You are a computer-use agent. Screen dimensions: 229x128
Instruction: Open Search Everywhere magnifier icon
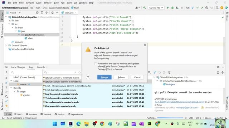pyautogui.click(x=217, y=8)
